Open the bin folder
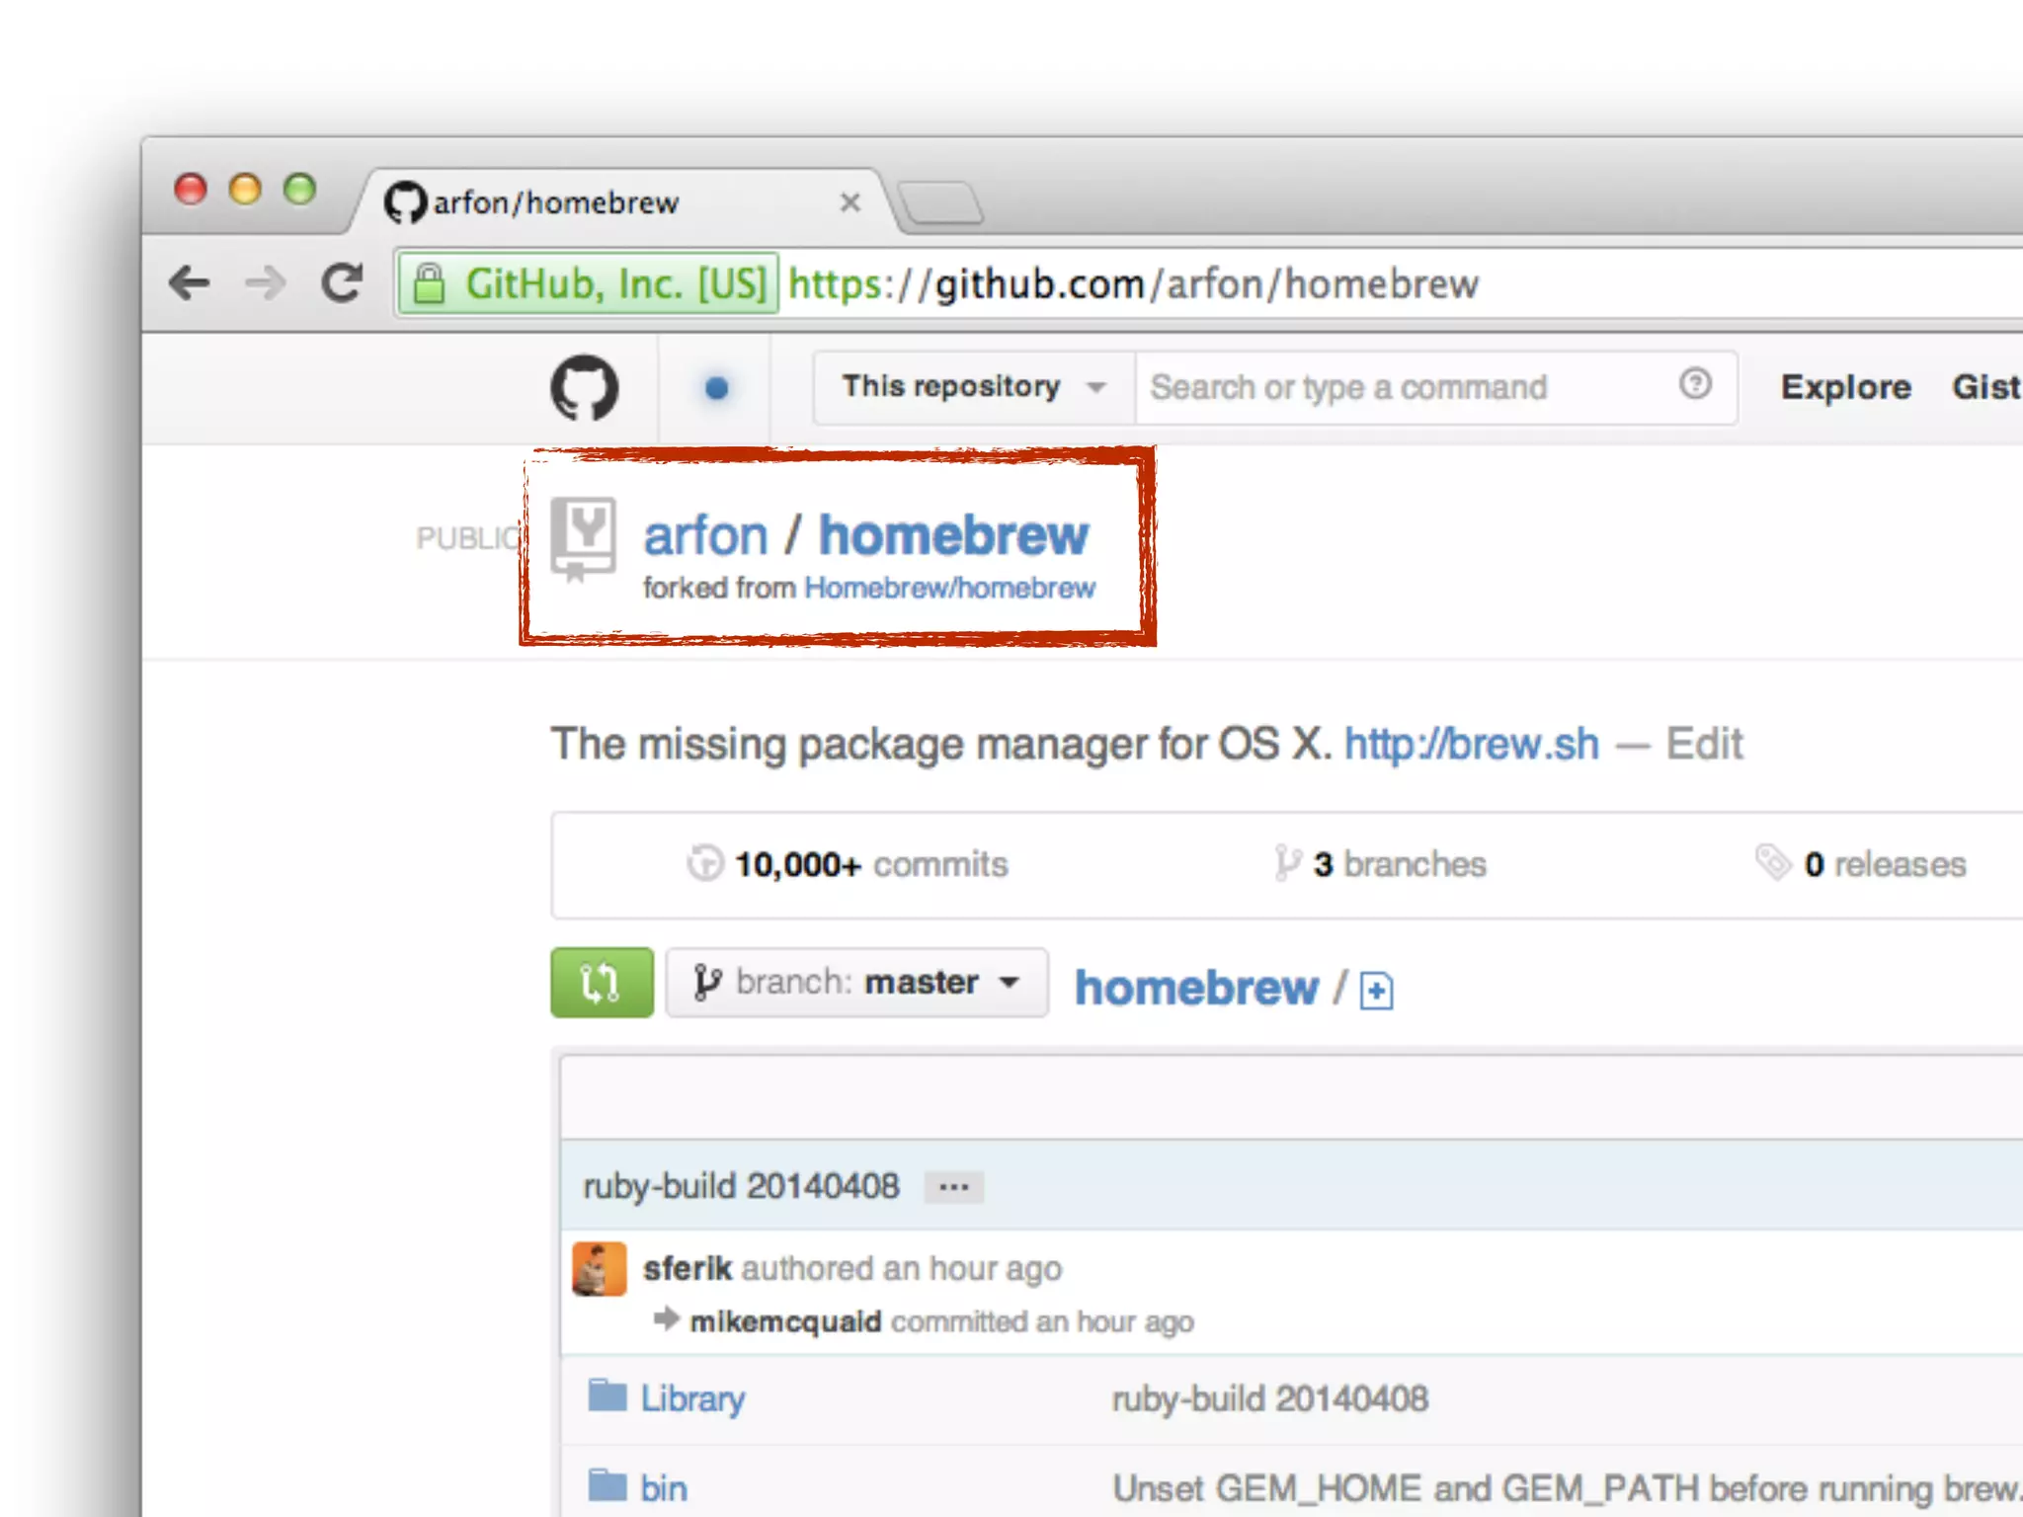Screen dimensions: 2023x1517 pos(662,1488)
